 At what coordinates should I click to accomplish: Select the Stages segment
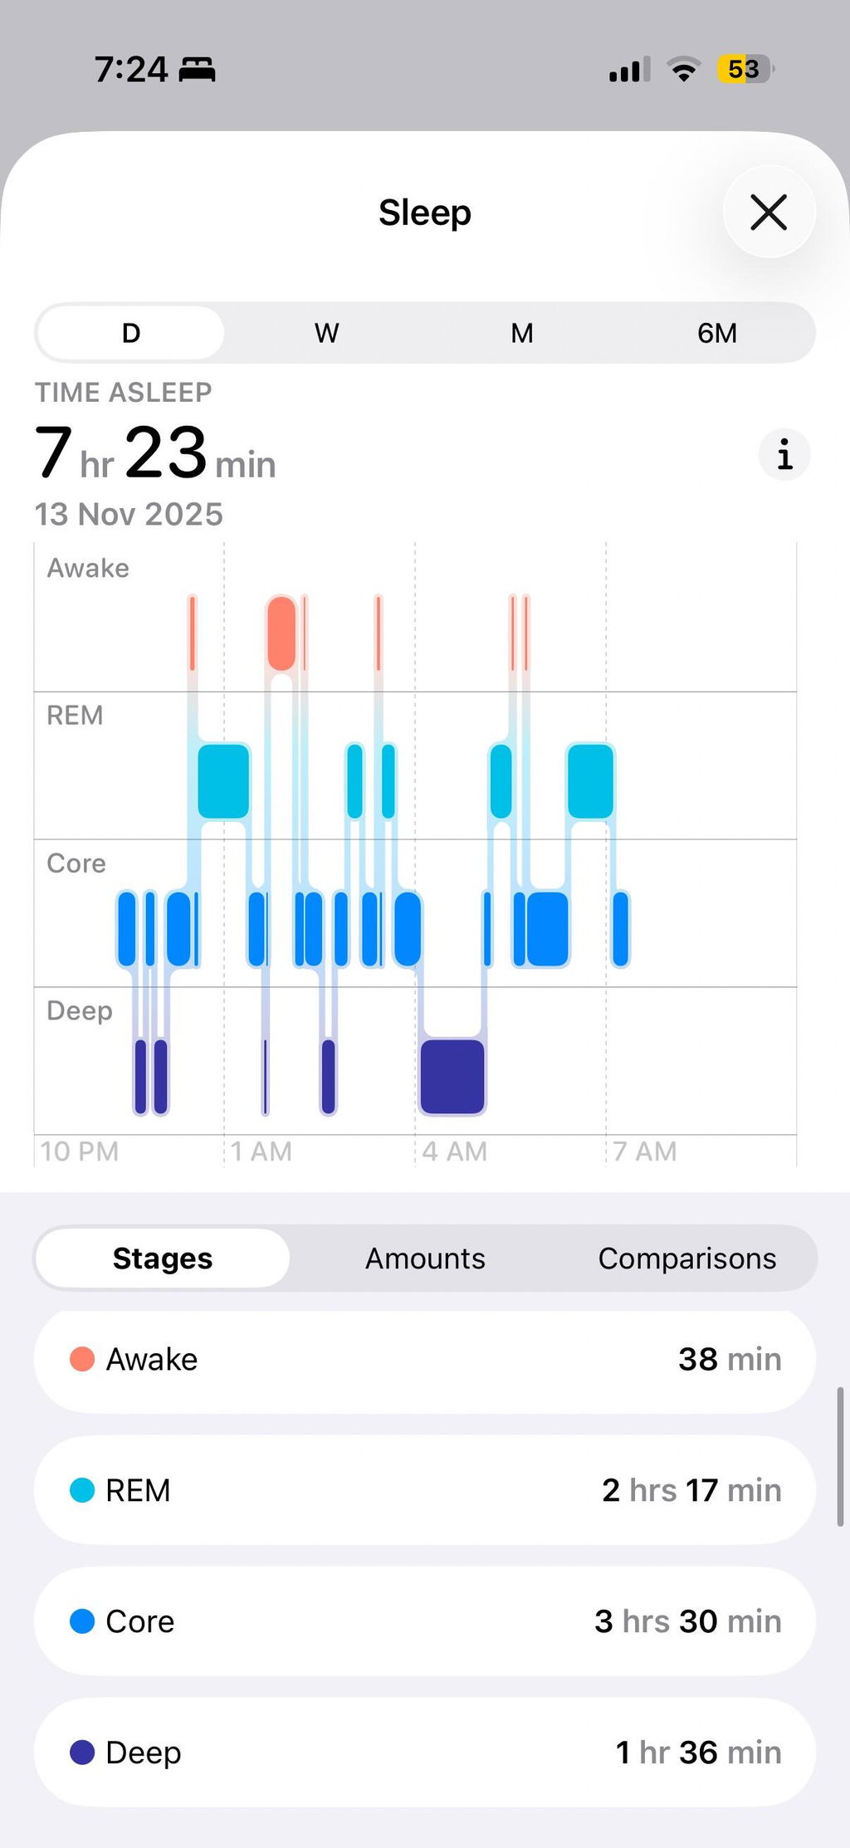(163, 1259)
